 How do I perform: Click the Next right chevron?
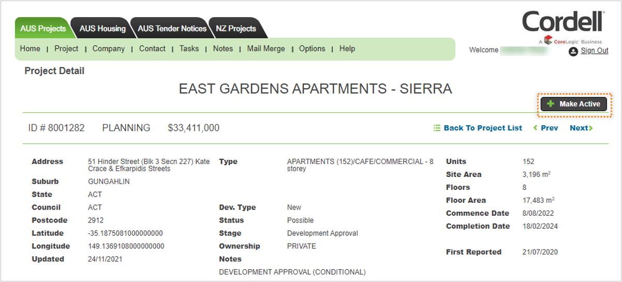click(x=590, y=128)
